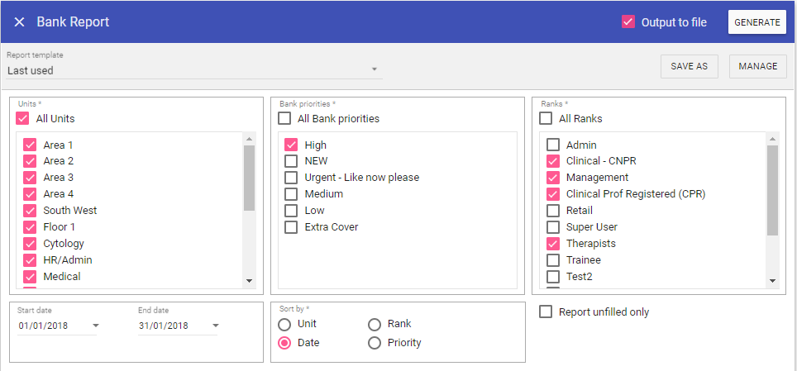Tick the Urgent - Like now please priority

point(291,178)
